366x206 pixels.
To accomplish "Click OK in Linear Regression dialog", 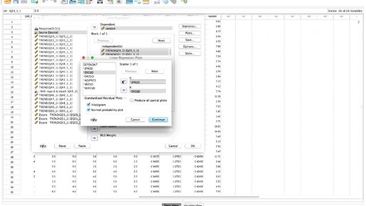I will [x=193, y=146].
